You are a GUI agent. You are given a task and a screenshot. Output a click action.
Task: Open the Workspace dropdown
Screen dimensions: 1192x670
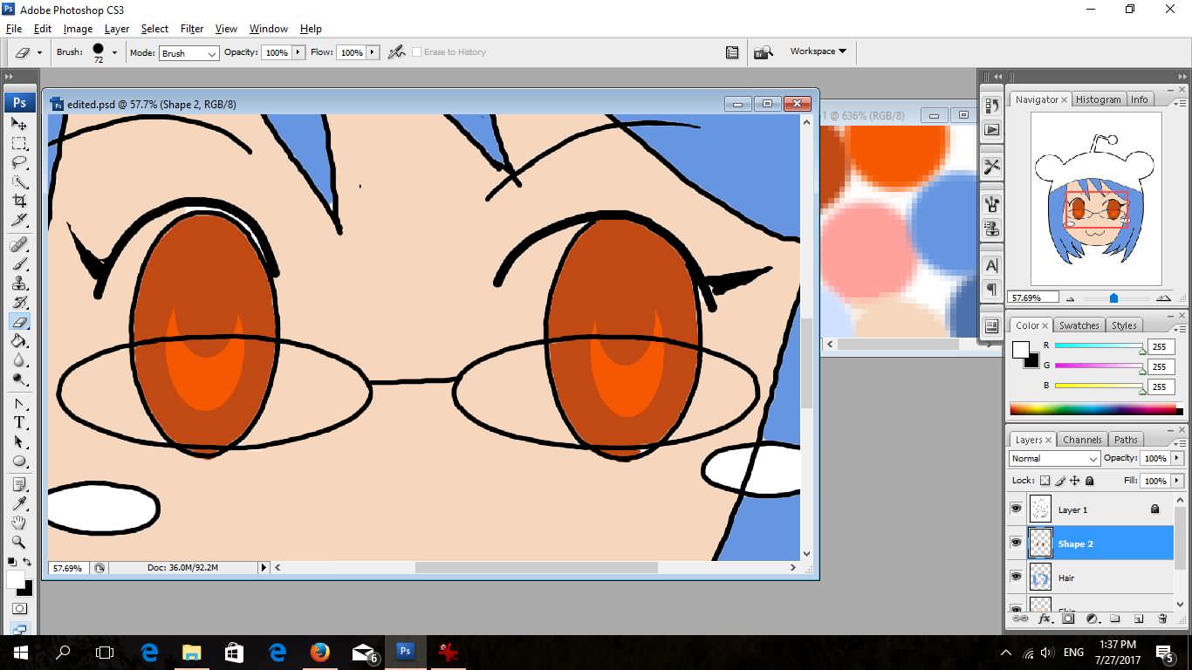pyautogui.click(x=818, y=51)
